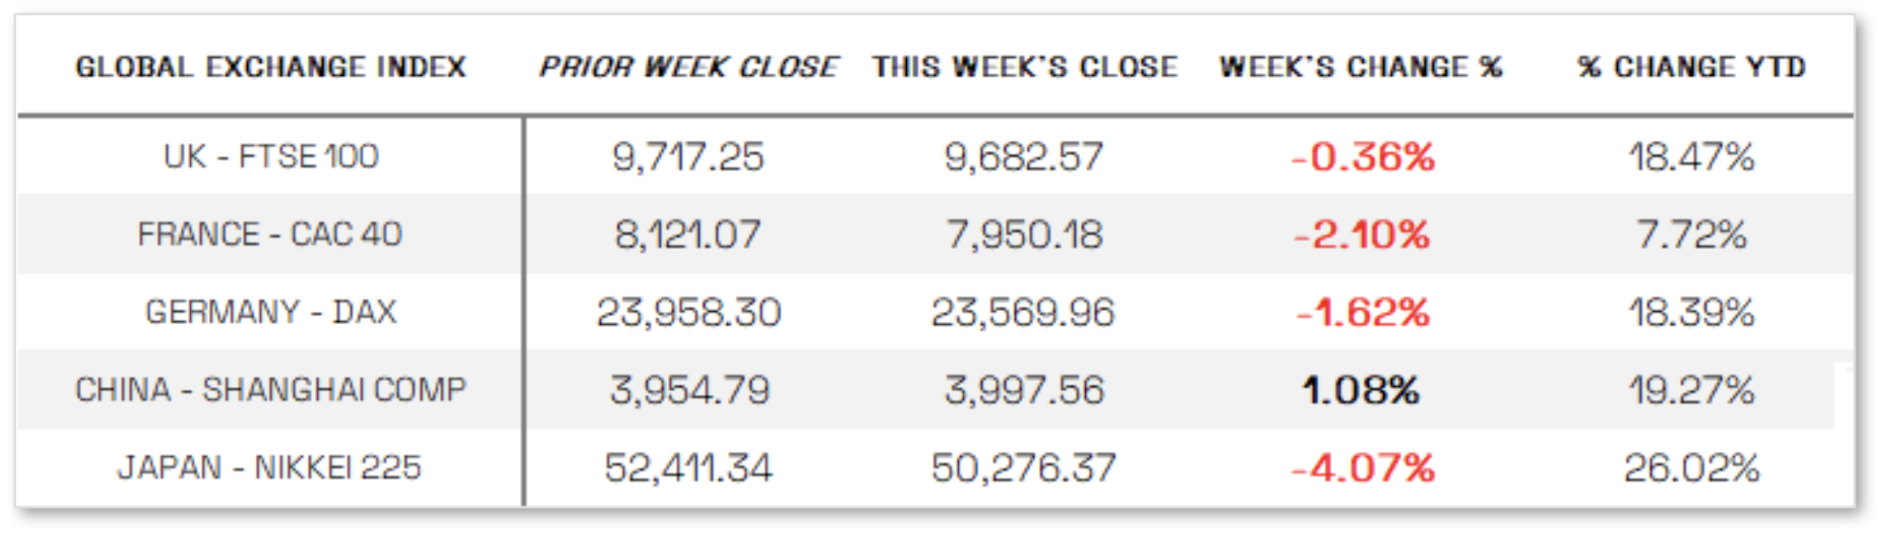Image resolution: width=1882 pixels, height=537 pixels.
Task: Click Nikkei 225 weekly change -4.07%
Action: coord(1363,468)
